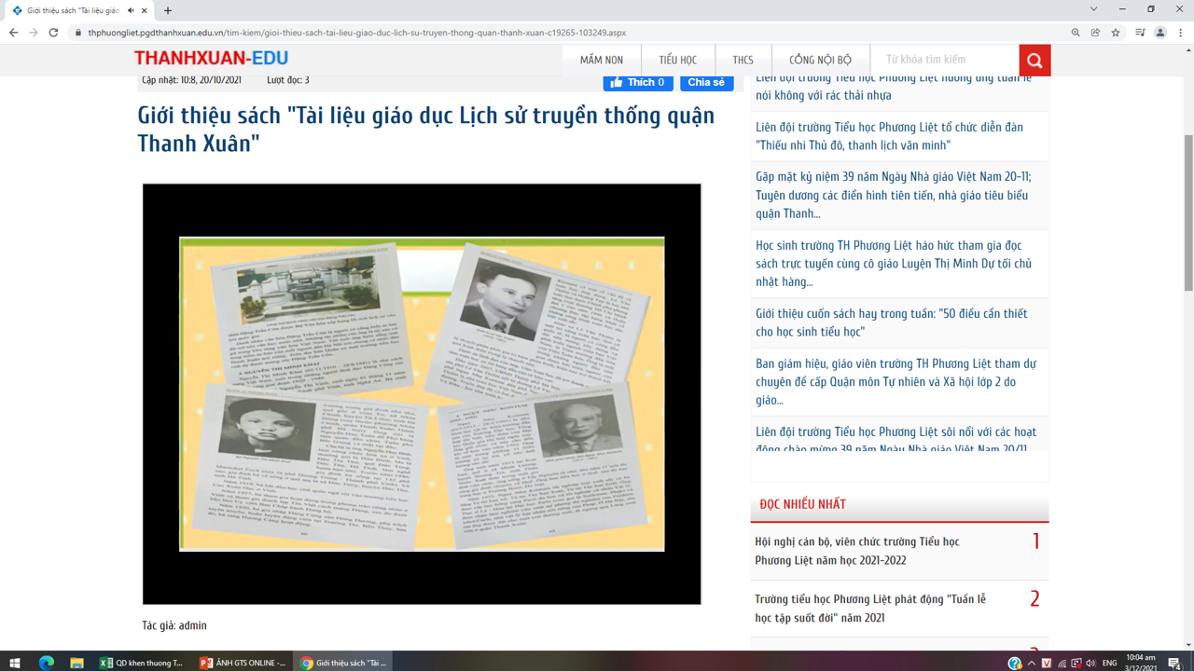Select the Giới thiệu sách browser tab
The height and width of the screenshot is (671, 1194).
click(x=79, y=10)
